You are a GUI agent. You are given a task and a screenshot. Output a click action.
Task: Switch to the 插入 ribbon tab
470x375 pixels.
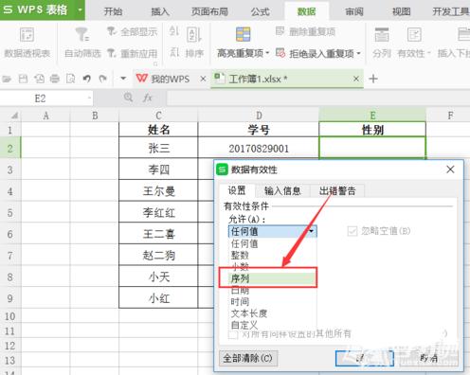pyautogui.click(x=160, y=11)
